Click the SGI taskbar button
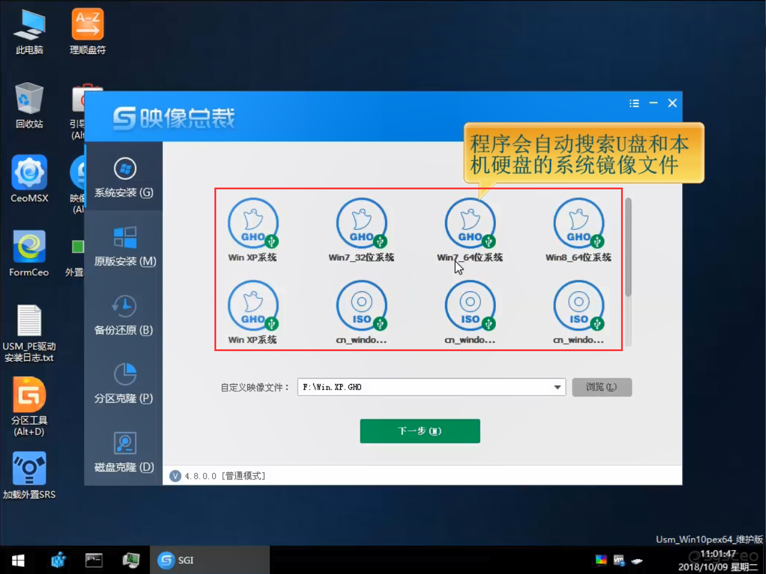The image size is (766, 574). (x=209, y=560)
